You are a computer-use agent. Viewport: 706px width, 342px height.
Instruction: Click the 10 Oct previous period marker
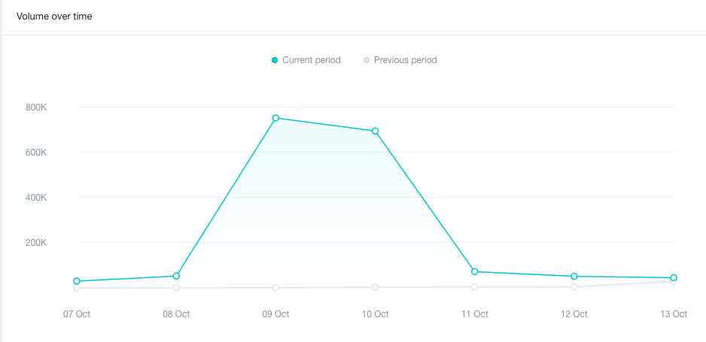375,287
